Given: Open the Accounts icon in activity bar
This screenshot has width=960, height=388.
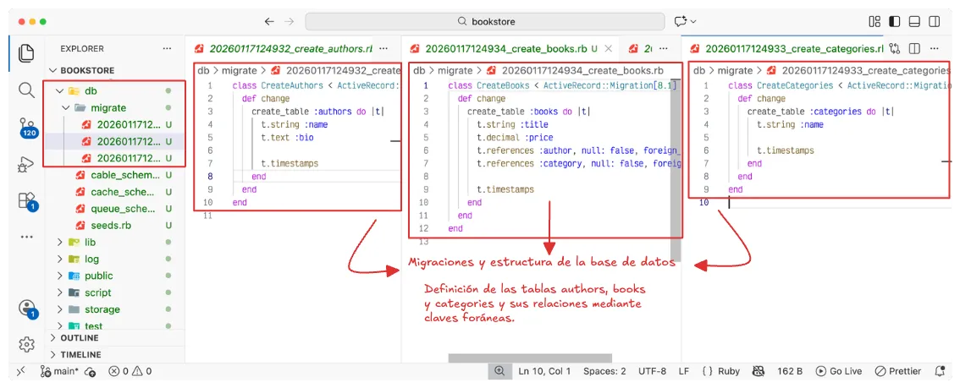Looking at the screenshot, I should point(26,308).
